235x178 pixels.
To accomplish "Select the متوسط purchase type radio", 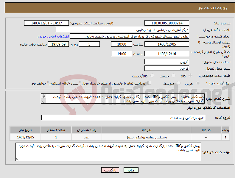I will pyautogui.click(x=179, y=83).
